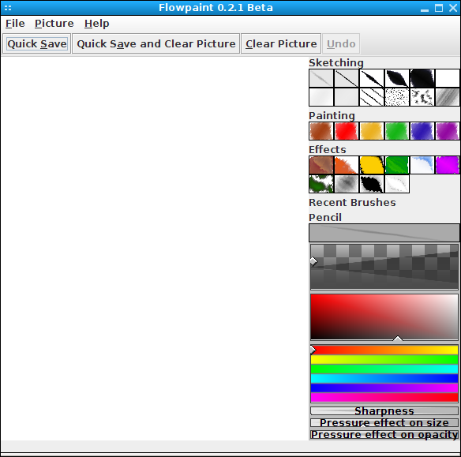Choose the solid green effect brush
461x457 pixels.
[397, 165]
